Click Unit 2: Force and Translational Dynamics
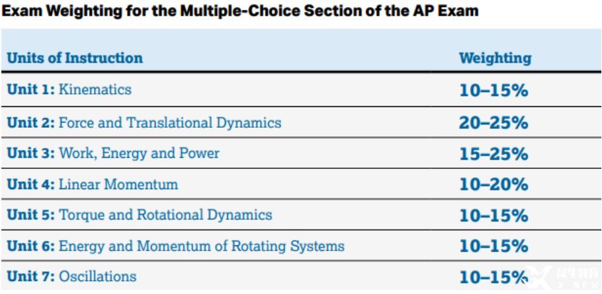The image size is (602, 294). (x=144, y=123)
